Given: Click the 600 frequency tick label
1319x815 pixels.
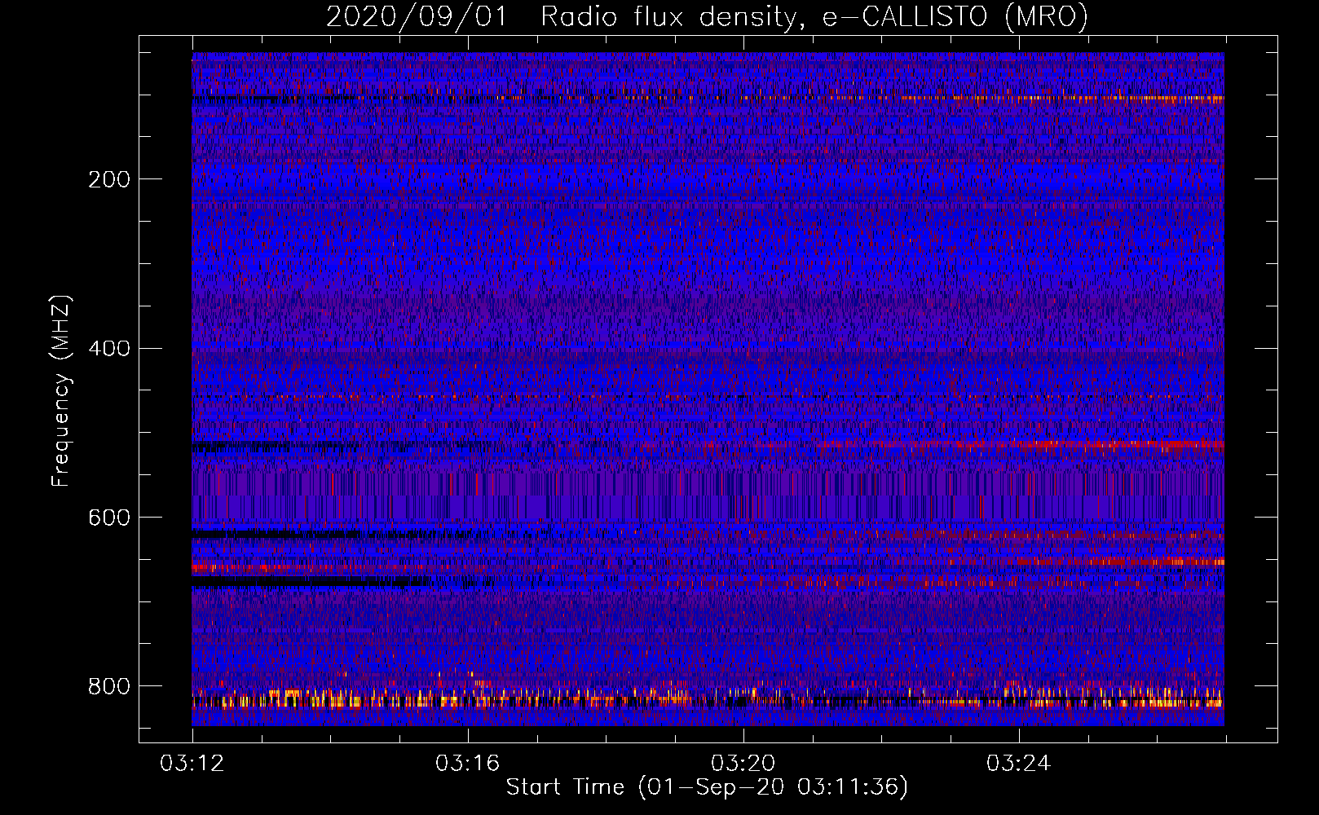Looking at the screenshot, I should (109, 518).
